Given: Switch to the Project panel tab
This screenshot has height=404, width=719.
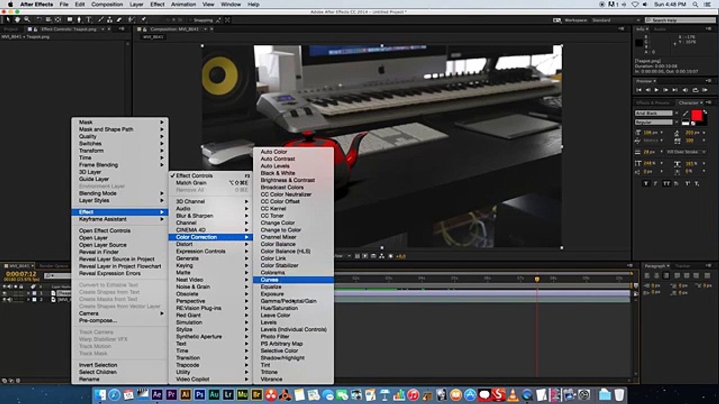Looking at the screenshot, I should (11, 29).
